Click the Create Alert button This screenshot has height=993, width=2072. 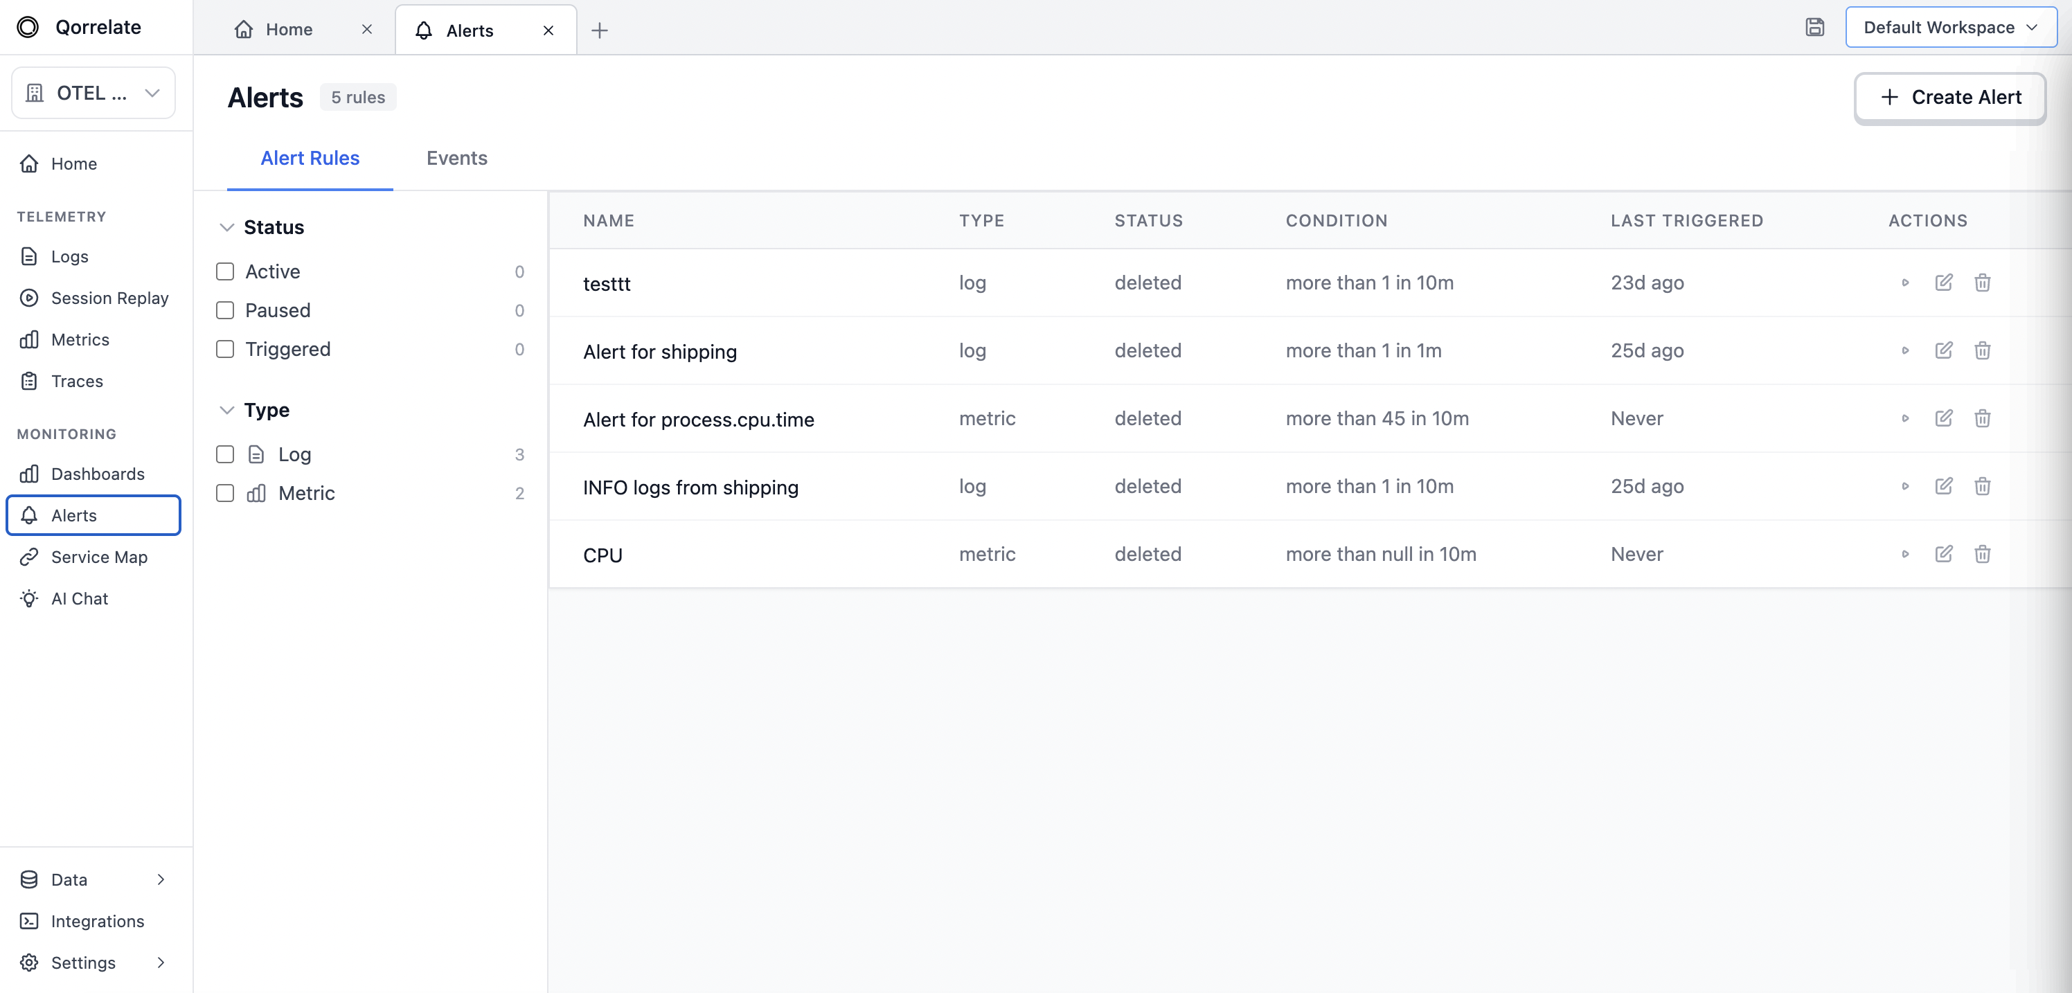(x=1949, y=97)
